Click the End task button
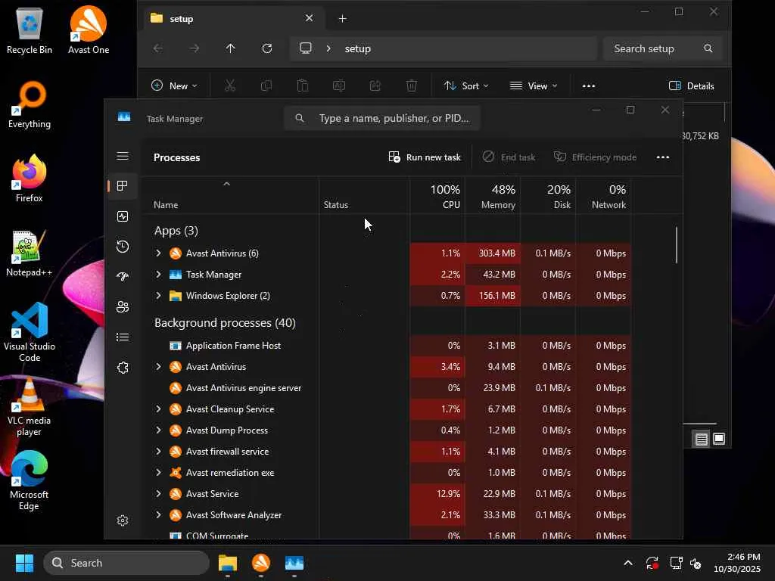Image resolution: width=775 pixels, height=581 pixels. (509, 157)
